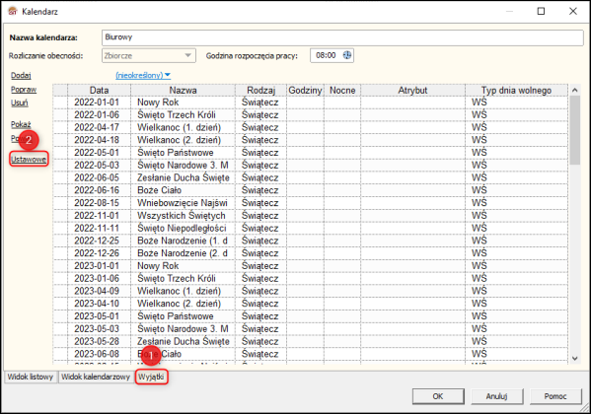The height and width of the screenshot is (414, 591).
Task: Click the vertical scrollbar thumb of table
Action: [x=574, y=130]
